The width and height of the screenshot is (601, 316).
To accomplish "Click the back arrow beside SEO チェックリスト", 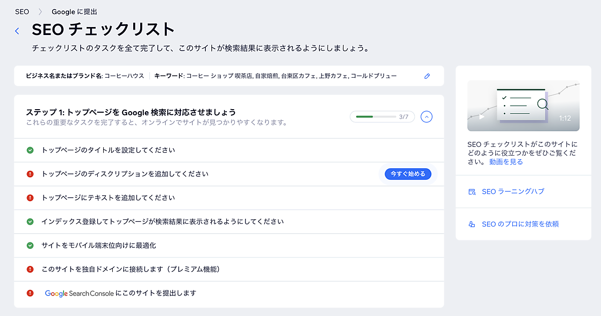I will (17, 31).
